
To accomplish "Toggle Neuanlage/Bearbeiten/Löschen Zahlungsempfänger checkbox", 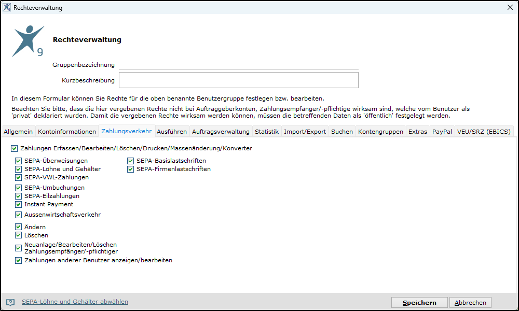I will coord(19,248).
